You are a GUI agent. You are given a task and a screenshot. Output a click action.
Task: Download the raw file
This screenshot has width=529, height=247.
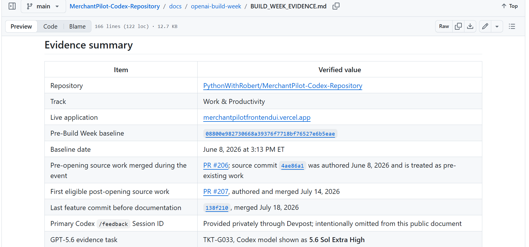click(x=470, y=26)
